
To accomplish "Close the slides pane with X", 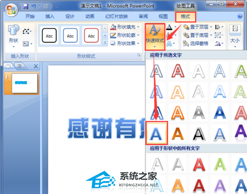I will 36,66.
